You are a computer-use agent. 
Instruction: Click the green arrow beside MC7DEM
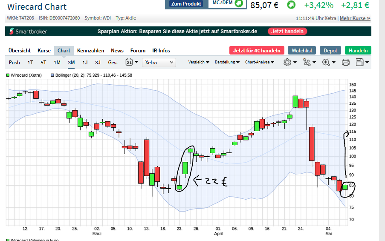[239, 3]
